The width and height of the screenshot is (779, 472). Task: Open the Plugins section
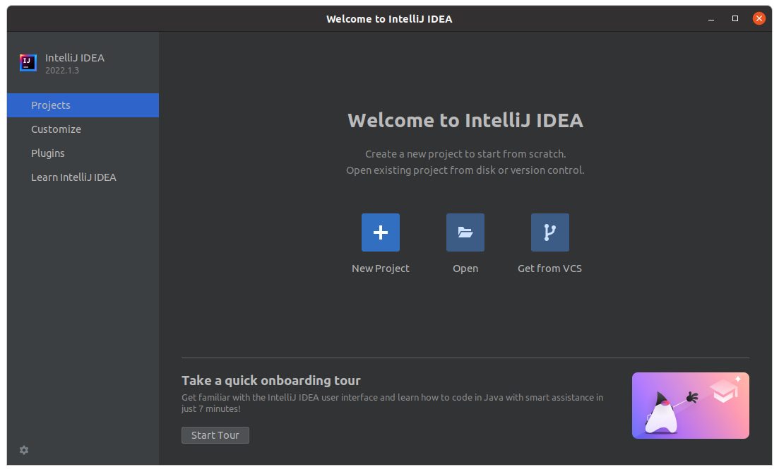point(48,153)
